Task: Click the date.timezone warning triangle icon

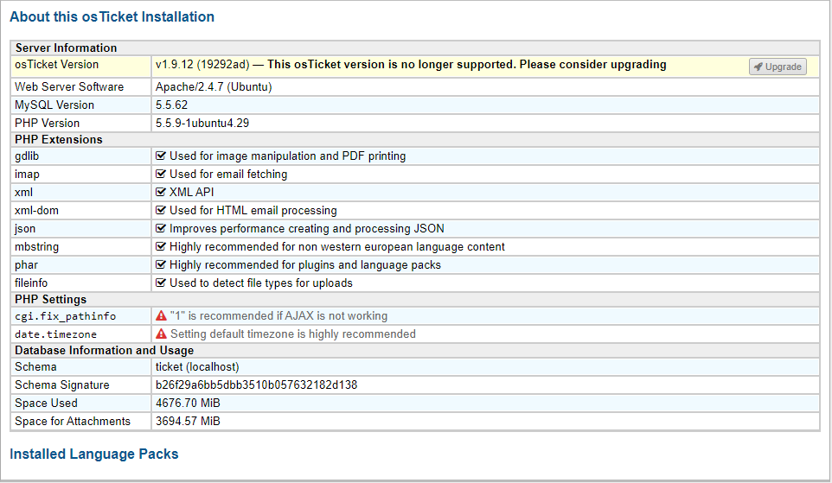Action: [162, 334]
